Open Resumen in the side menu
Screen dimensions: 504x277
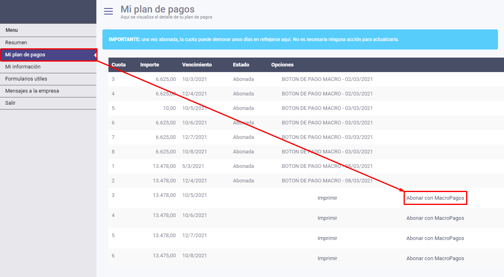(x=48, y=43)
